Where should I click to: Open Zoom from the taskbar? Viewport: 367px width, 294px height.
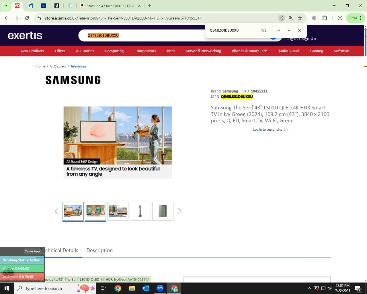(160, 288)
